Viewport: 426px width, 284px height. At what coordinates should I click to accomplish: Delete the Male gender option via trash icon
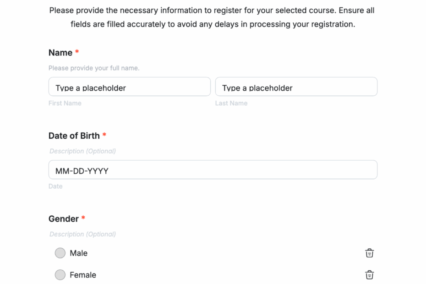click(x=370, y=253)
